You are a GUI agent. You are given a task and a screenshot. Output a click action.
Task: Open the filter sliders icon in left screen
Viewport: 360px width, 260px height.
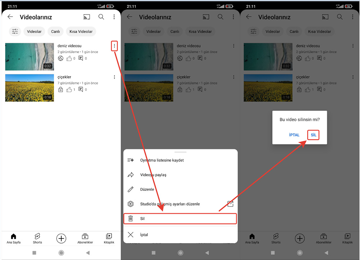coord(15,31)
